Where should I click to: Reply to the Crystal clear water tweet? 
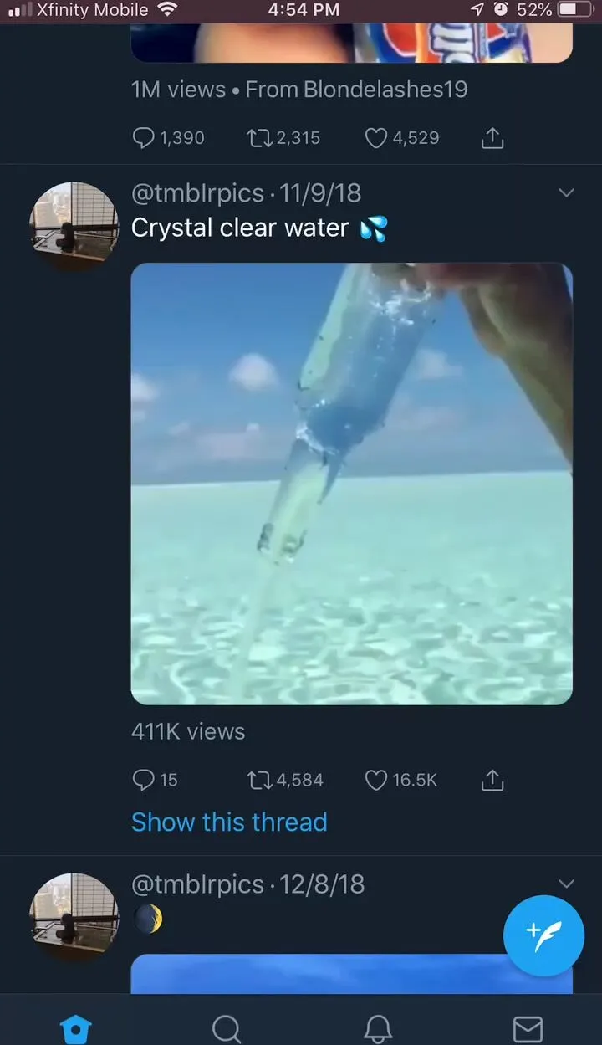click(144, 780)
